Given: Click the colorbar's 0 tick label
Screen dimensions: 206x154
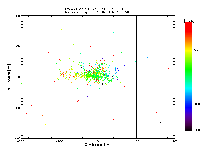Looking at the screenshot, I should 194,77.
